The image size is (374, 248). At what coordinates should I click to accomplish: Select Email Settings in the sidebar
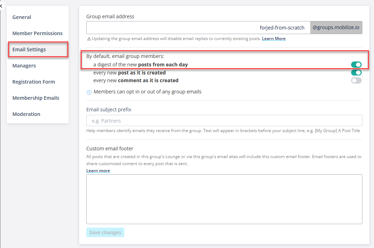(29, 50)
